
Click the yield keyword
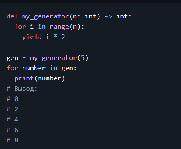32,37
